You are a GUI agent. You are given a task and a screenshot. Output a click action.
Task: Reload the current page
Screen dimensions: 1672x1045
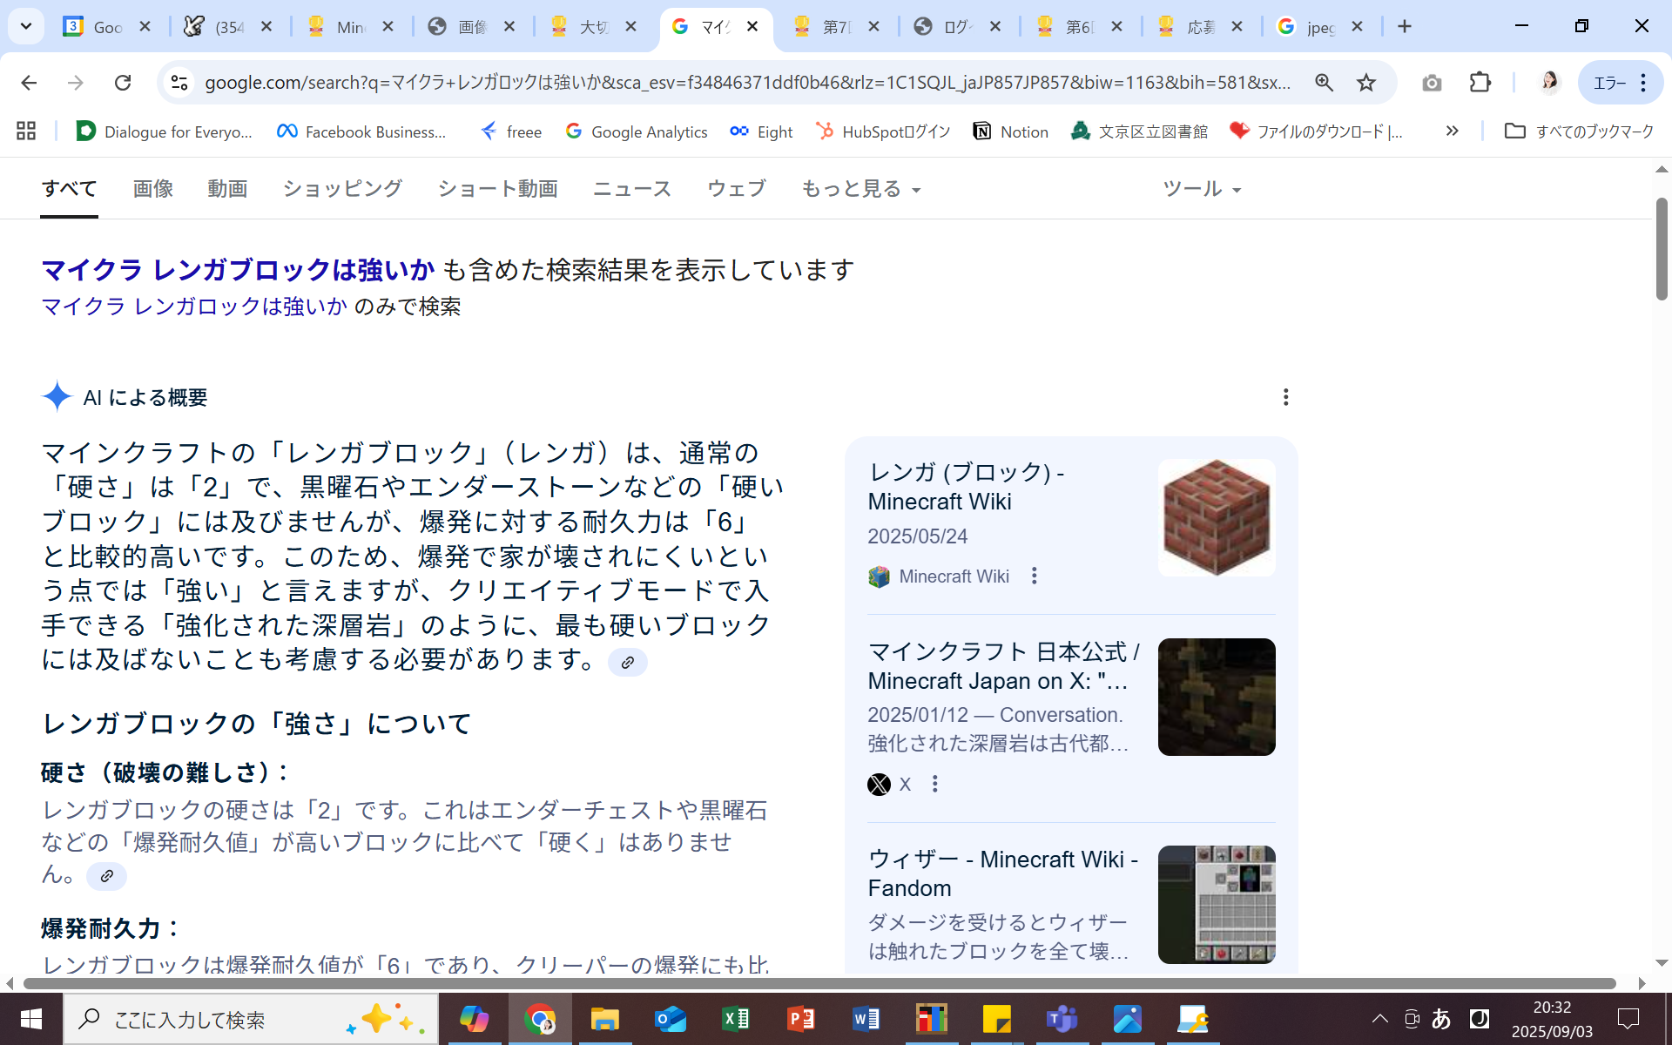coord(123,83)
